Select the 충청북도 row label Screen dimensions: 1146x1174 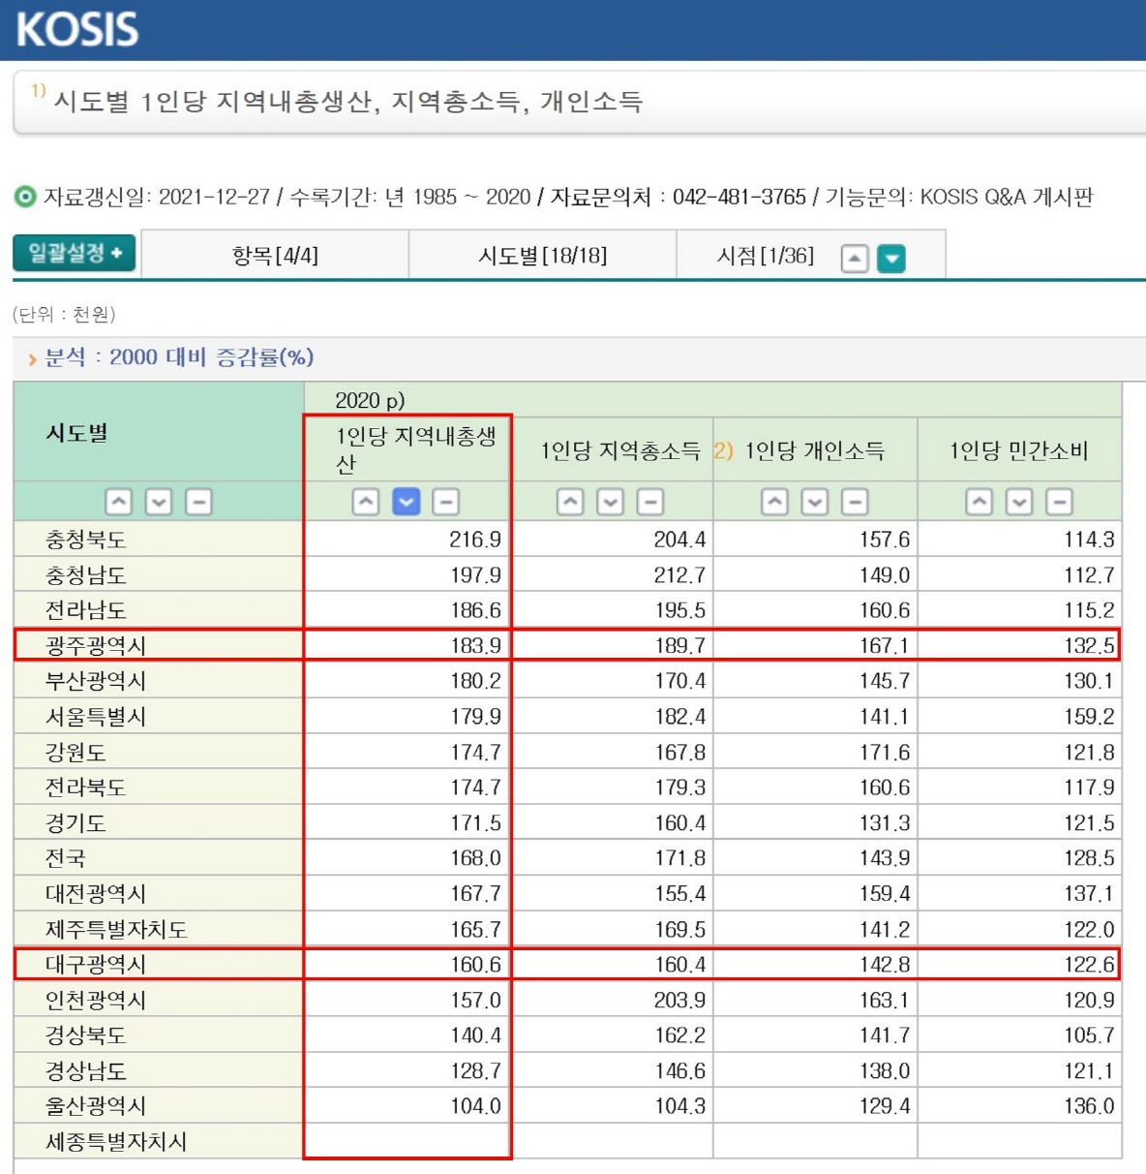(x=86, y=540)
